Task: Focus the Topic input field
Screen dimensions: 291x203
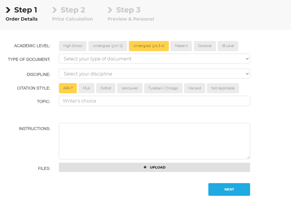Action: click(x=154, y=101)
